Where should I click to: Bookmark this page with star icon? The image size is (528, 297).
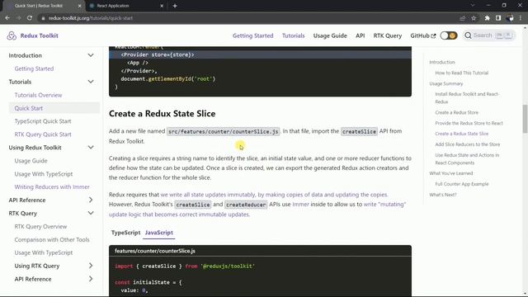(x=474, y=18)
